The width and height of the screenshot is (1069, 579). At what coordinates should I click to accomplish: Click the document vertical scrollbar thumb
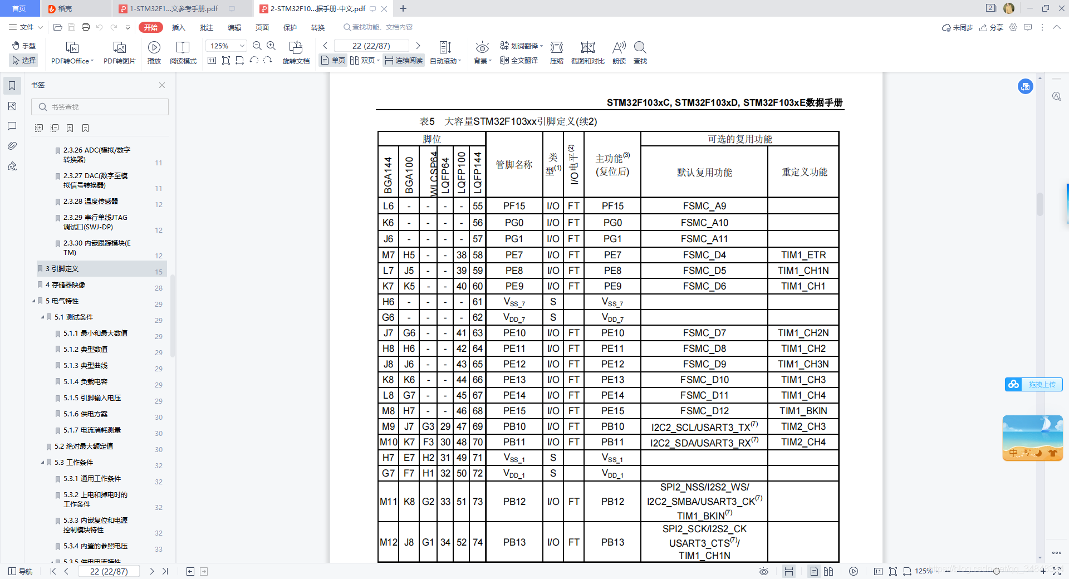click(1039, 204)
